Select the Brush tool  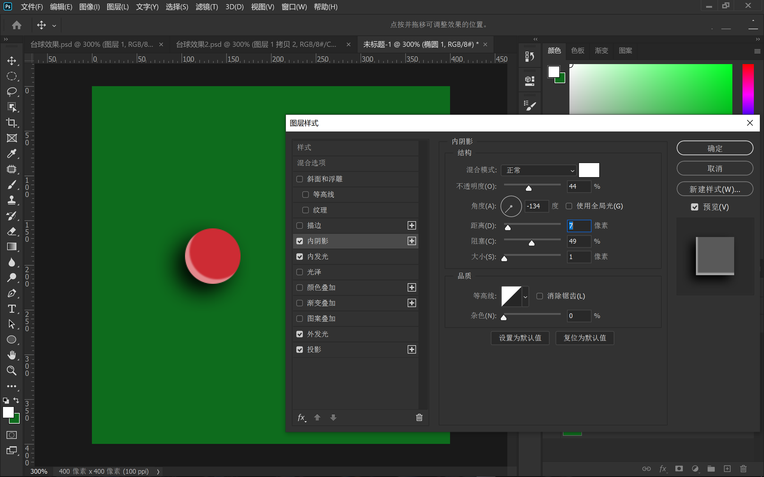click(x=12, y=185)
